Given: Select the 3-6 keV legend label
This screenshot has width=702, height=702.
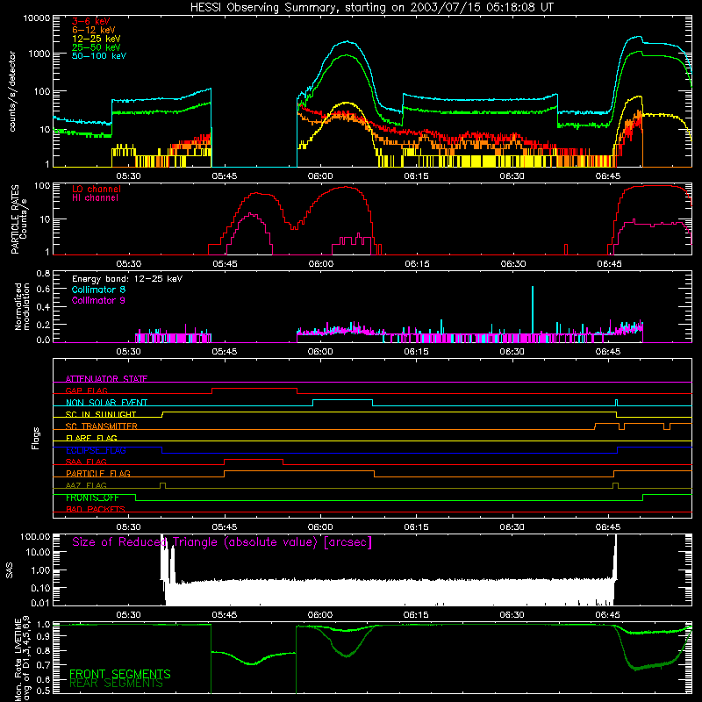Looking at the screenshot, I should tap(91, 21).
